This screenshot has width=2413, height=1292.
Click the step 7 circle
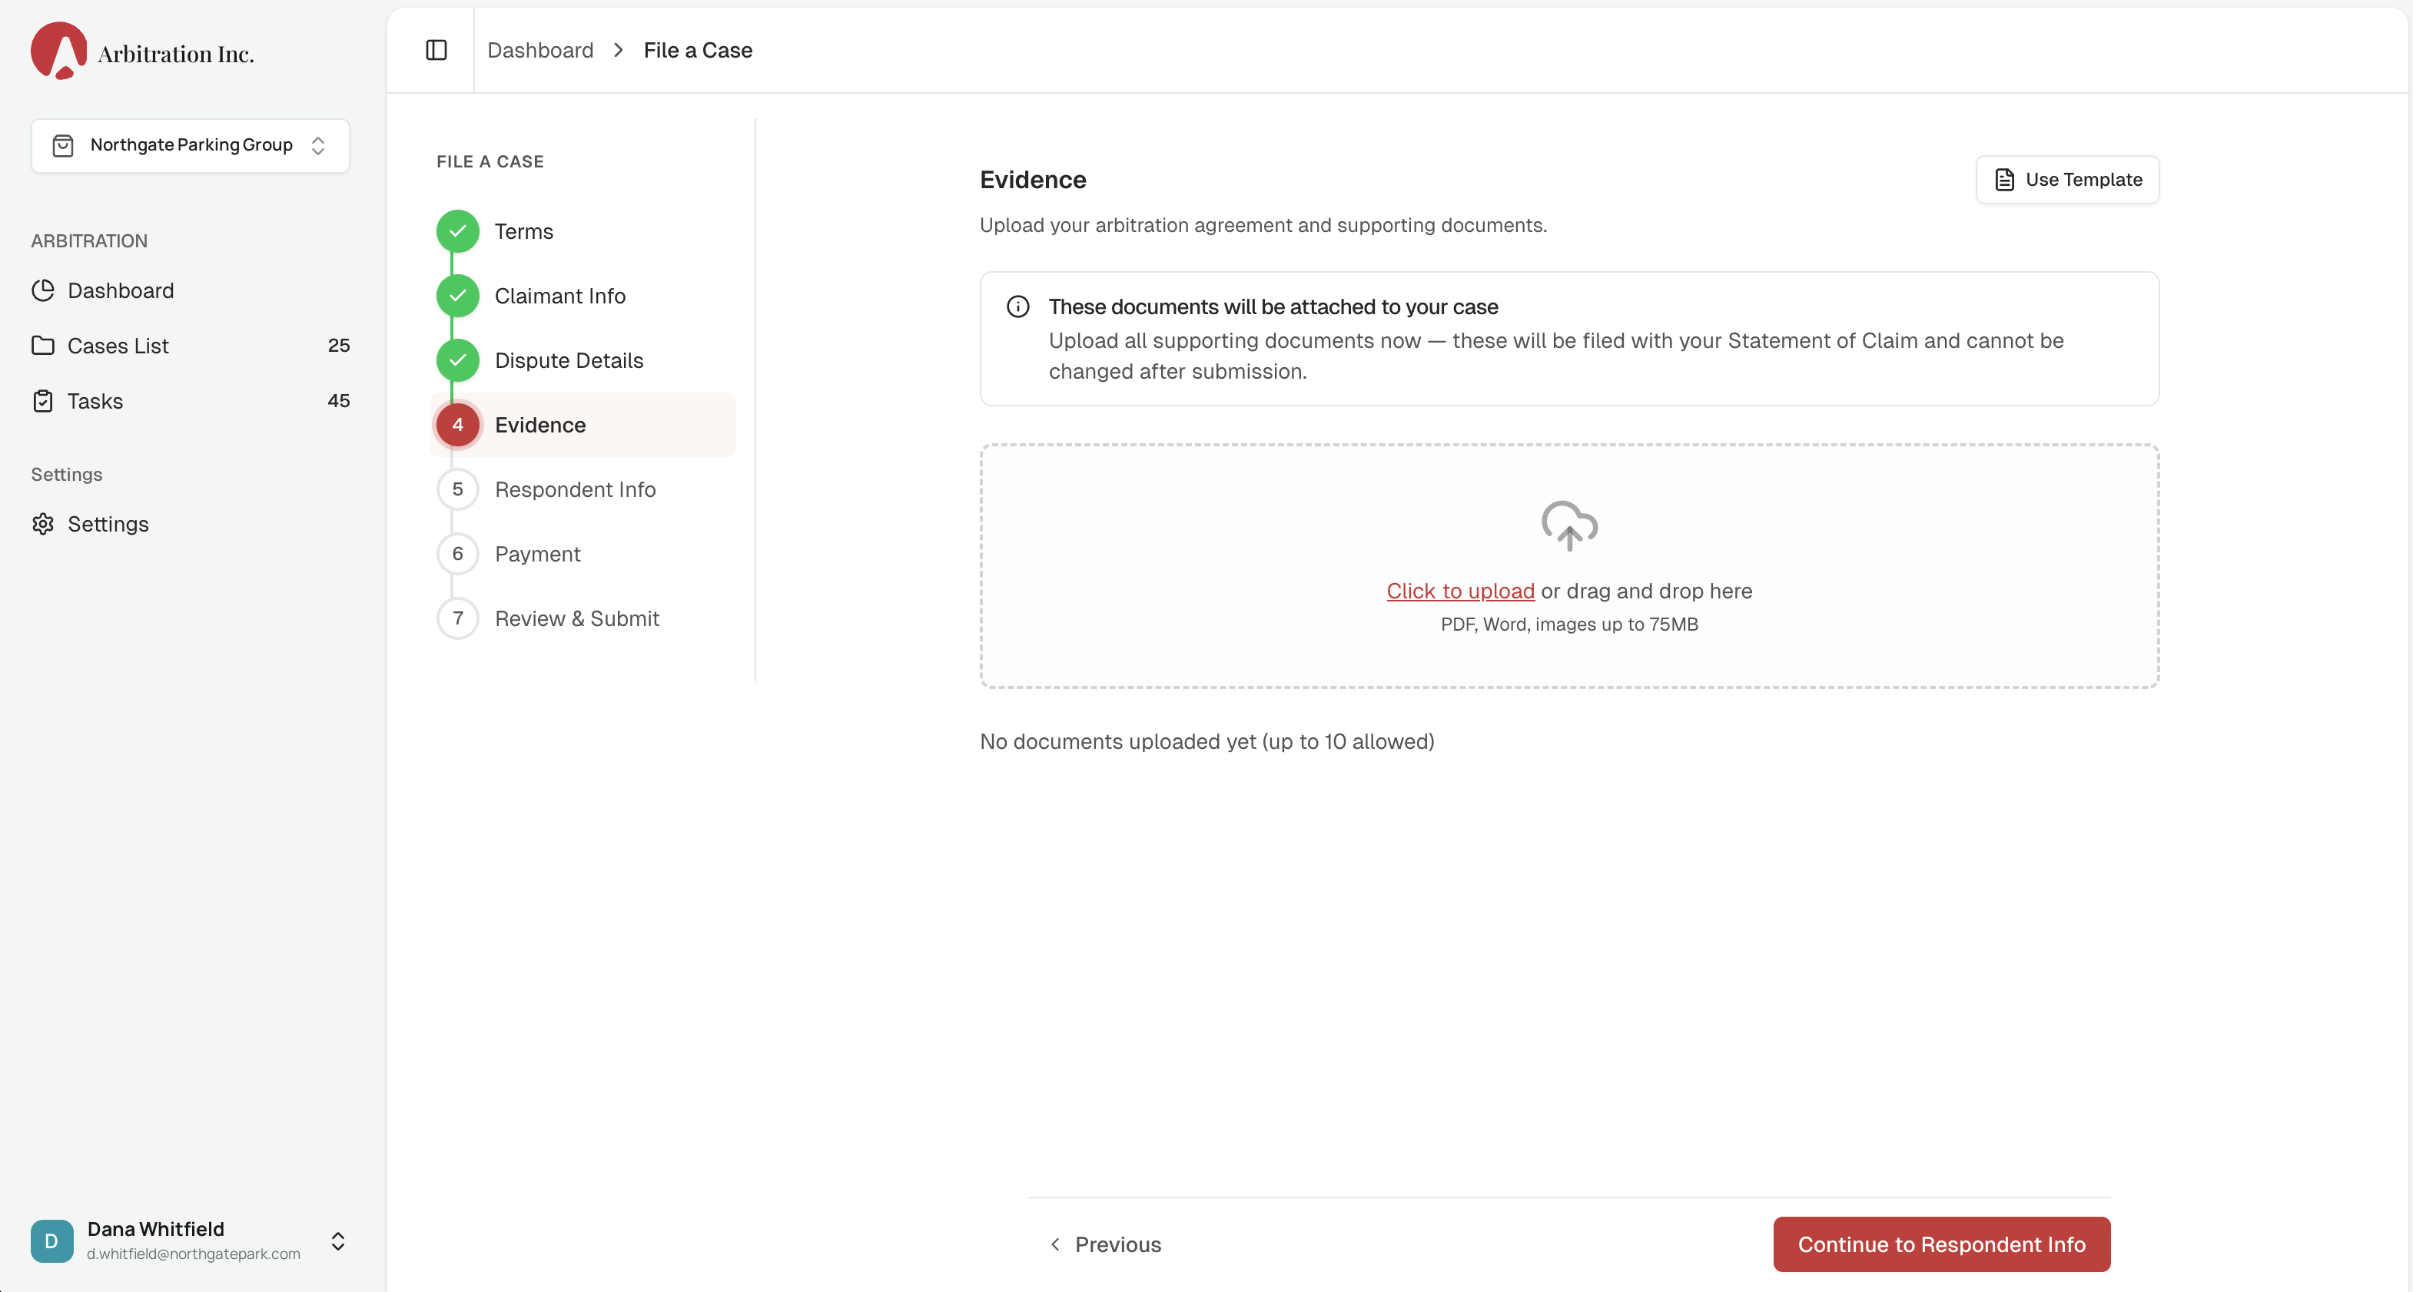[x=458, y=619]
